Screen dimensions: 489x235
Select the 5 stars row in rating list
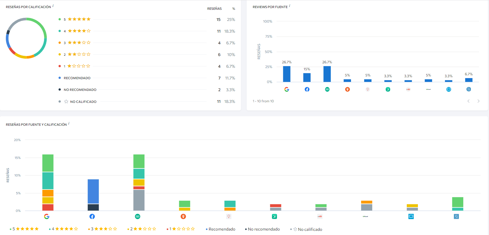pyautogui.click(x=147, y=19)
